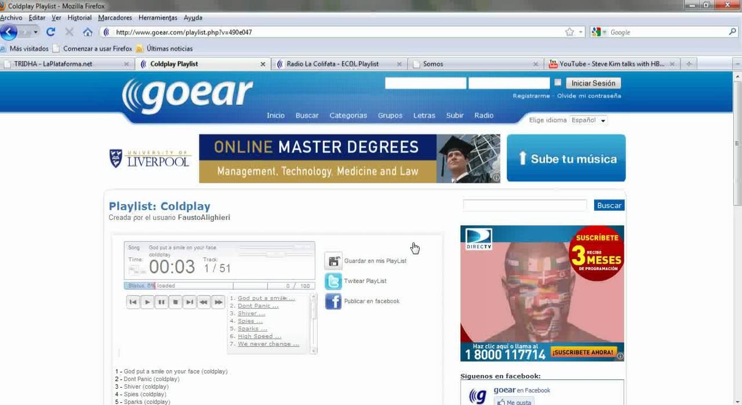Go to previous track in the player
The width and height of the screenshot is (742, 405).
coord(133,302)
